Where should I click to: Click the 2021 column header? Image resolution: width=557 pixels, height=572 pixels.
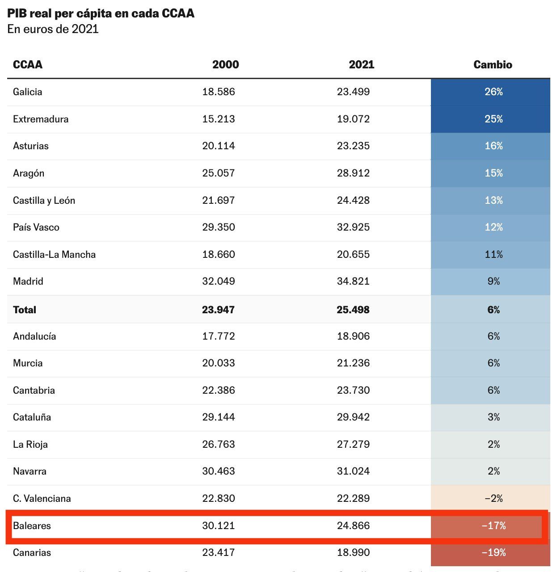coord(361,65)
